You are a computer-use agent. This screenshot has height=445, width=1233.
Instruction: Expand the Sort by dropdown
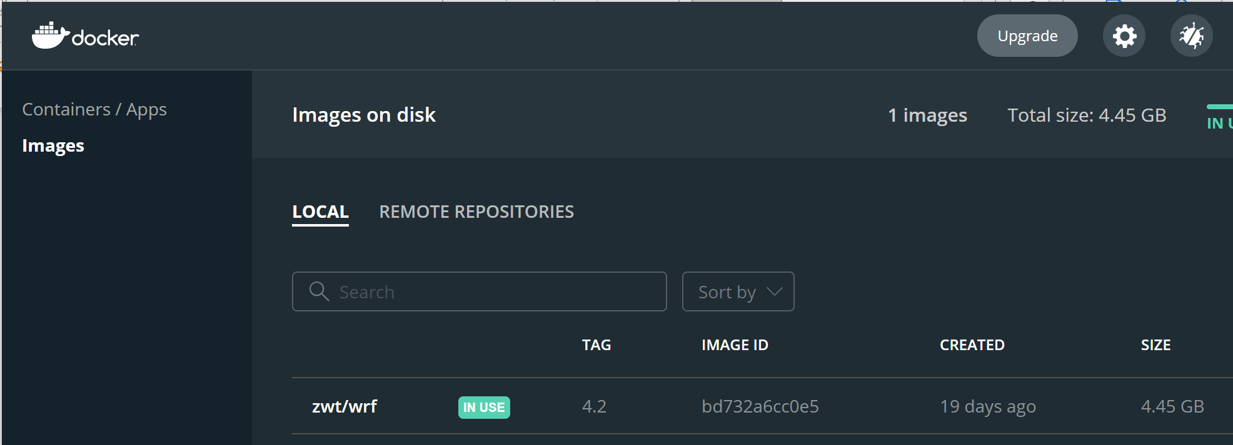738,291
